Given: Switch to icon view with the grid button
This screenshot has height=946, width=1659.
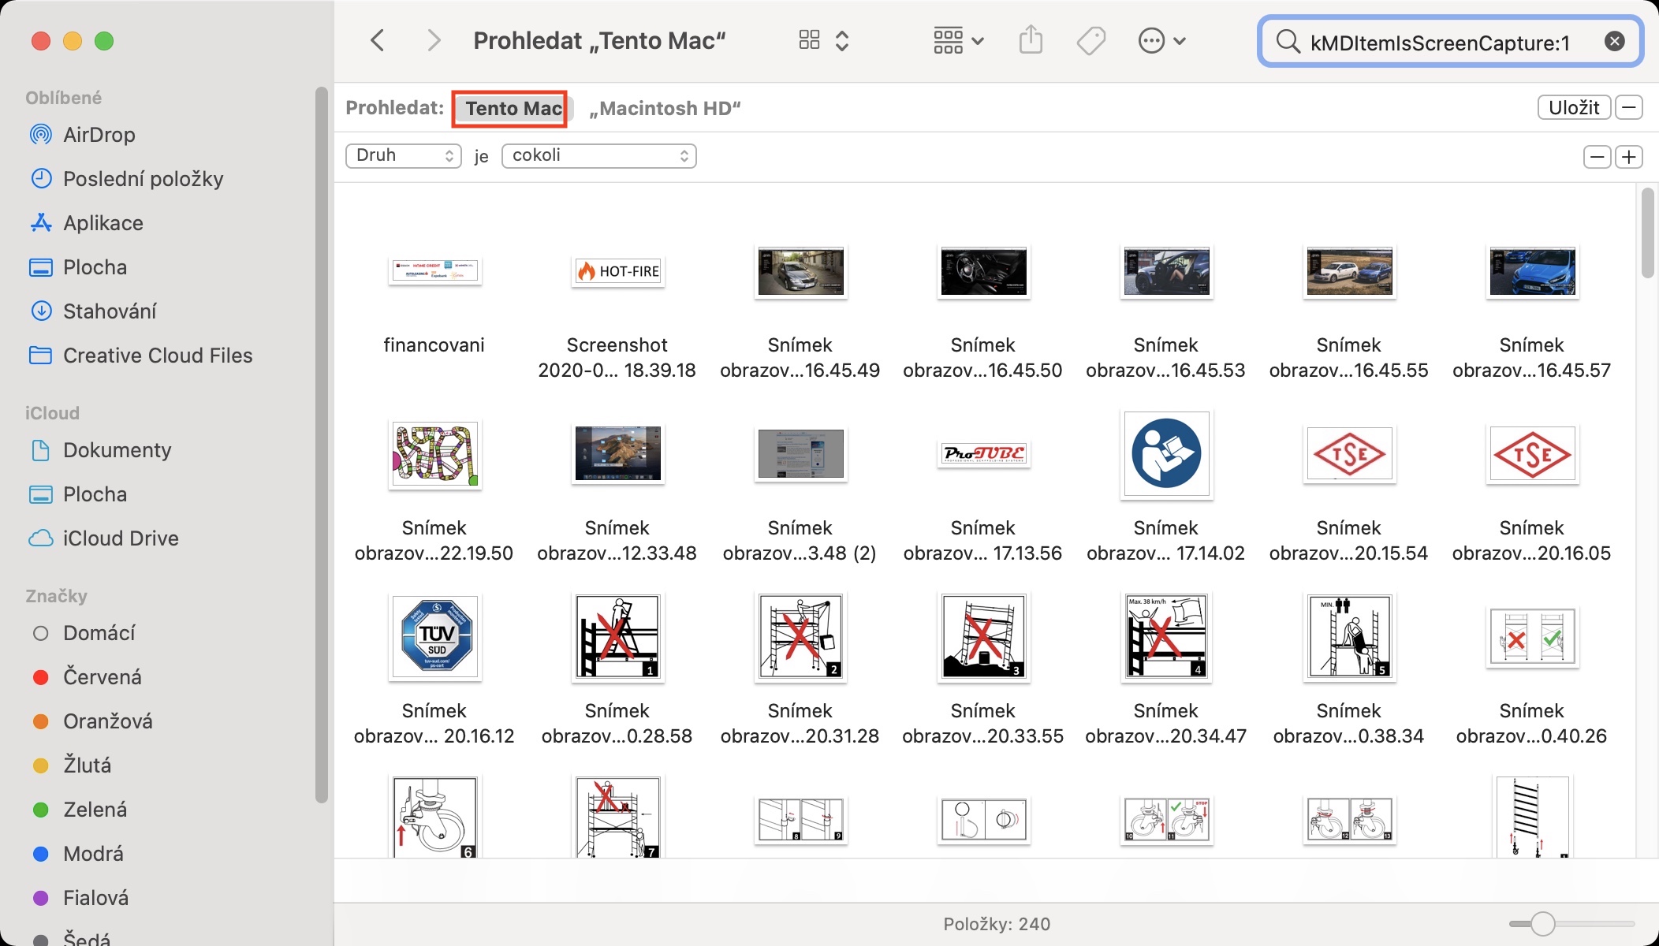Looking at the screenshot, I should click(810, 40).
